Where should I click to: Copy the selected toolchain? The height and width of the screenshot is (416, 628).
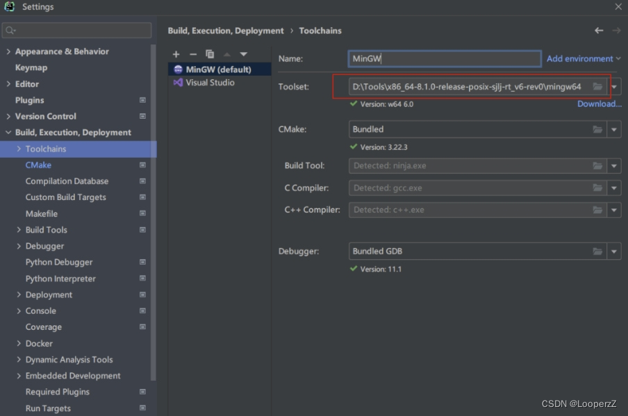click(x=210, y=54)
